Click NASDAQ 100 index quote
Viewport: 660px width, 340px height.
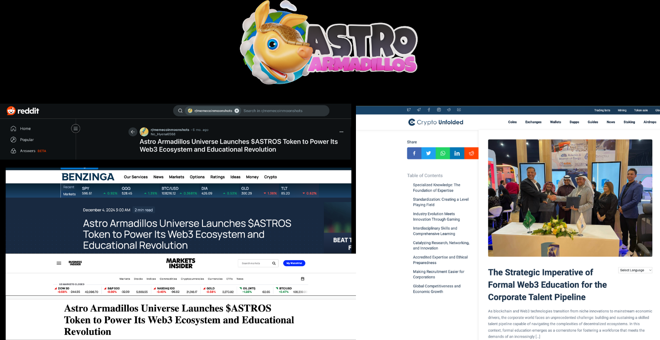pyautogui.click(x=176, y=290)
